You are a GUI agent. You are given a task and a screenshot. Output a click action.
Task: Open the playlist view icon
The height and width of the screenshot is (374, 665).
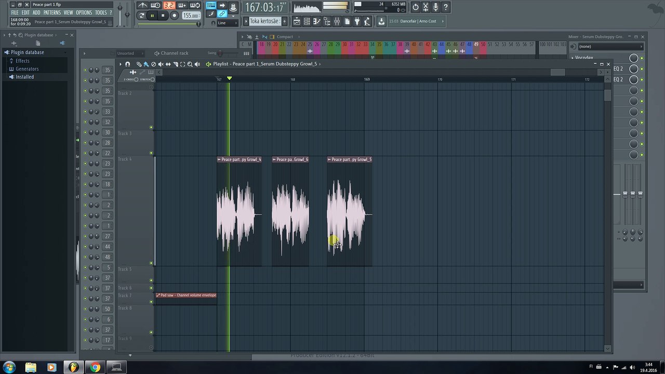click(297, 21)
